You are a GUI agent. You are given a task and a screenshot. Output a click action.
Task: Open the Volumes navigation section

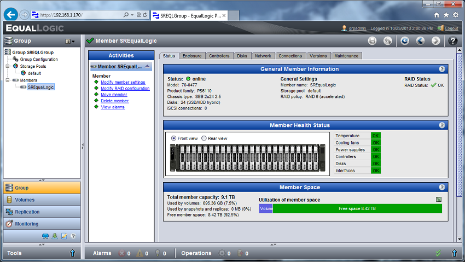pyautogui.click(x=42, y=200)
